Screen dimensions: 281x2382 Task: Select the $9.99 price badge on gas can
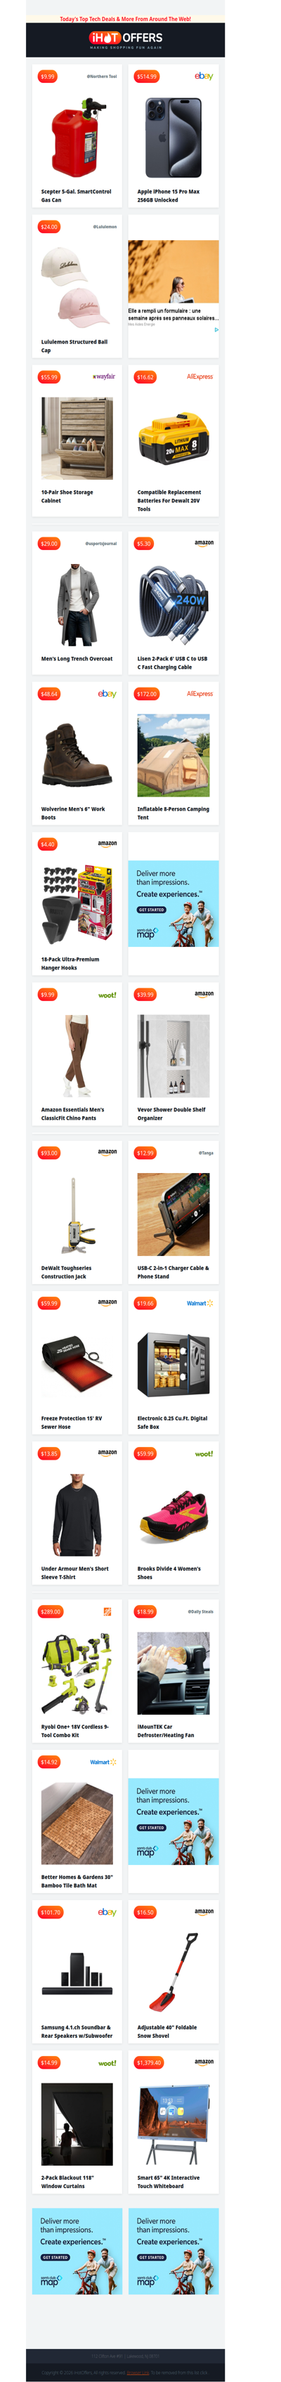click(47, 77)
